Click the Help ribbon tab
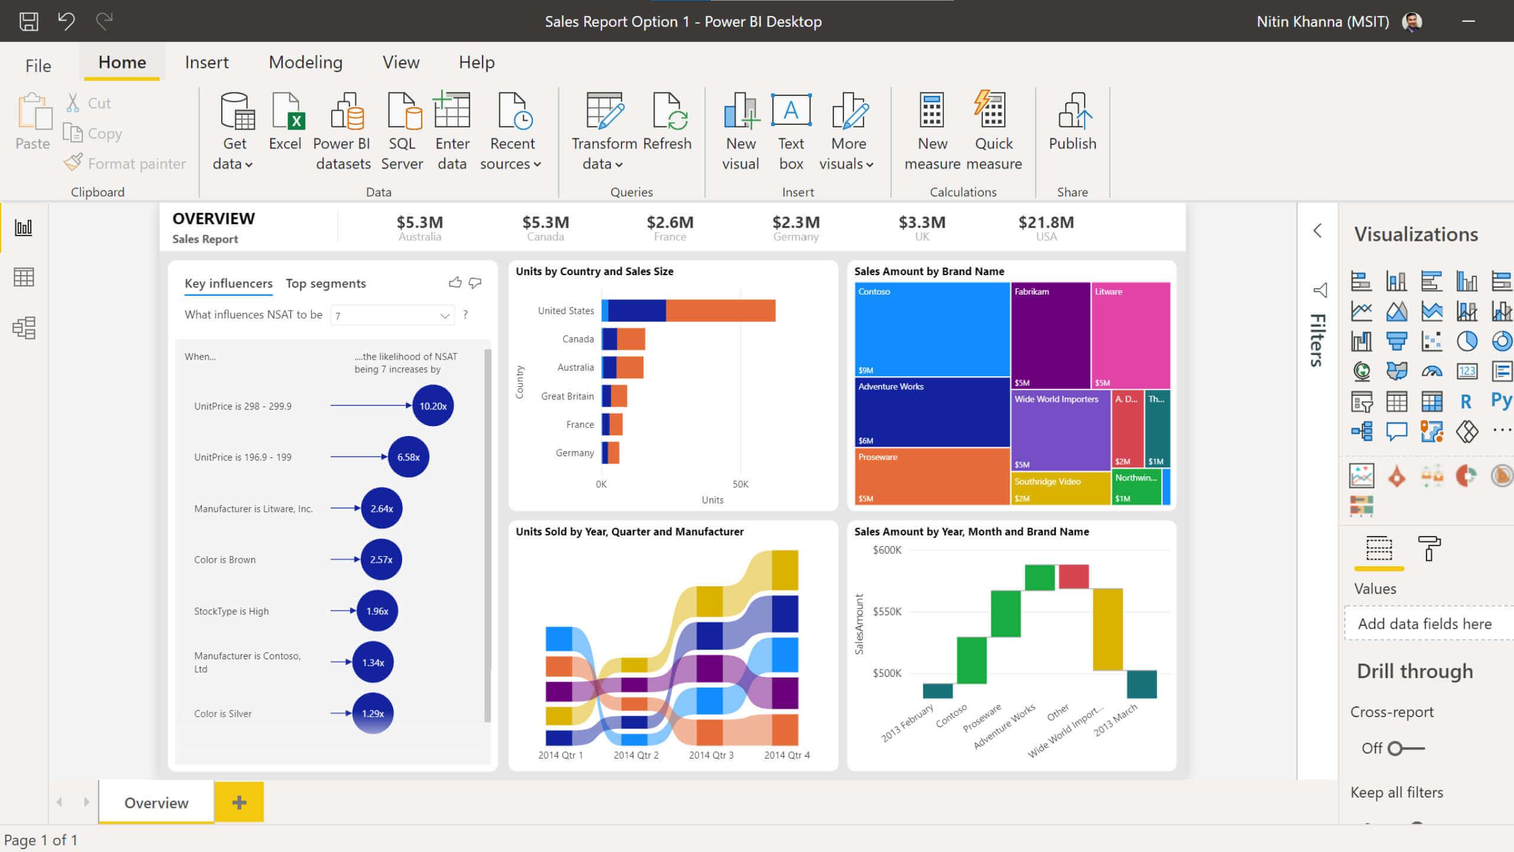Screen dimensions: 1514x852 [x=476, y=62]
